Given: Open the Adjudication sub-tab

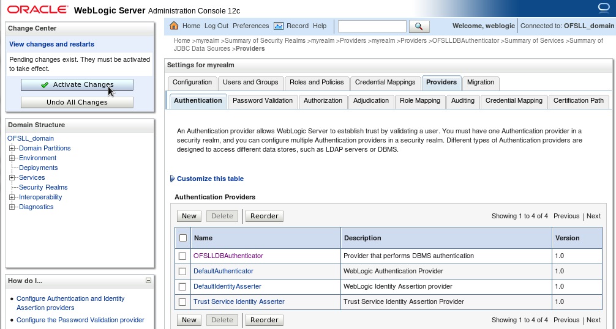Looking at the screenshot, I should 371,101.
